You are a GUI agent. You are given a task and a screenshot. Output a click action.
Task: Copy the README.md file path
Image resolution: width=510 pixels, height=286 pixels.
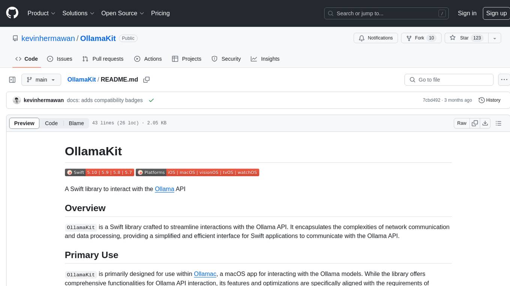click(147, 80)
